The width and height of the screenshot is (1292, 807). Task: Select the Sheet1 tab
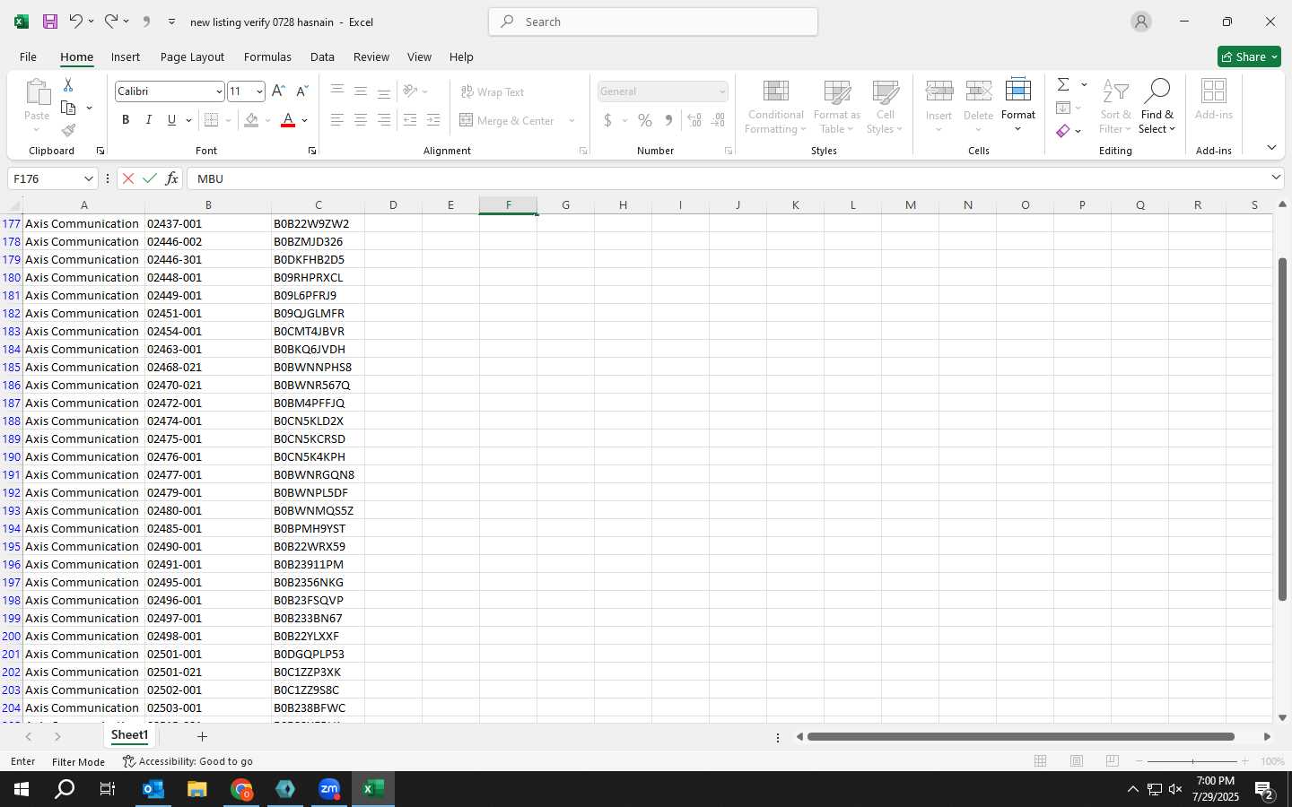(129, 735)
